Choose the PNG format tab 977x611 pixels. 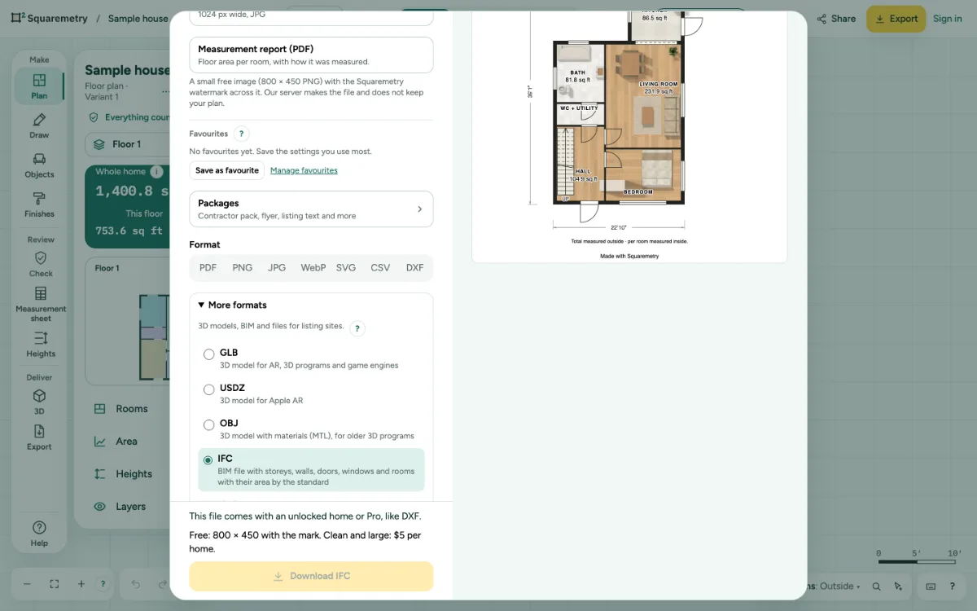242,268
